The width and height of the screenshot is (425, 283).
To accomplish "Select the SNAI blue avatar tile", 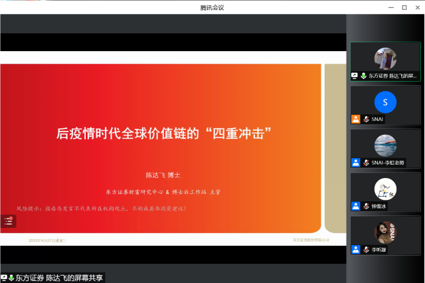I will click(385, 102).
